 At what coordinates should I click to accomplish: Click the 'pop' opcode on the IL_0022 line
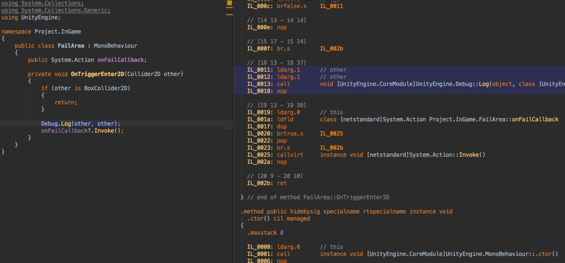[x=282, y=140]
